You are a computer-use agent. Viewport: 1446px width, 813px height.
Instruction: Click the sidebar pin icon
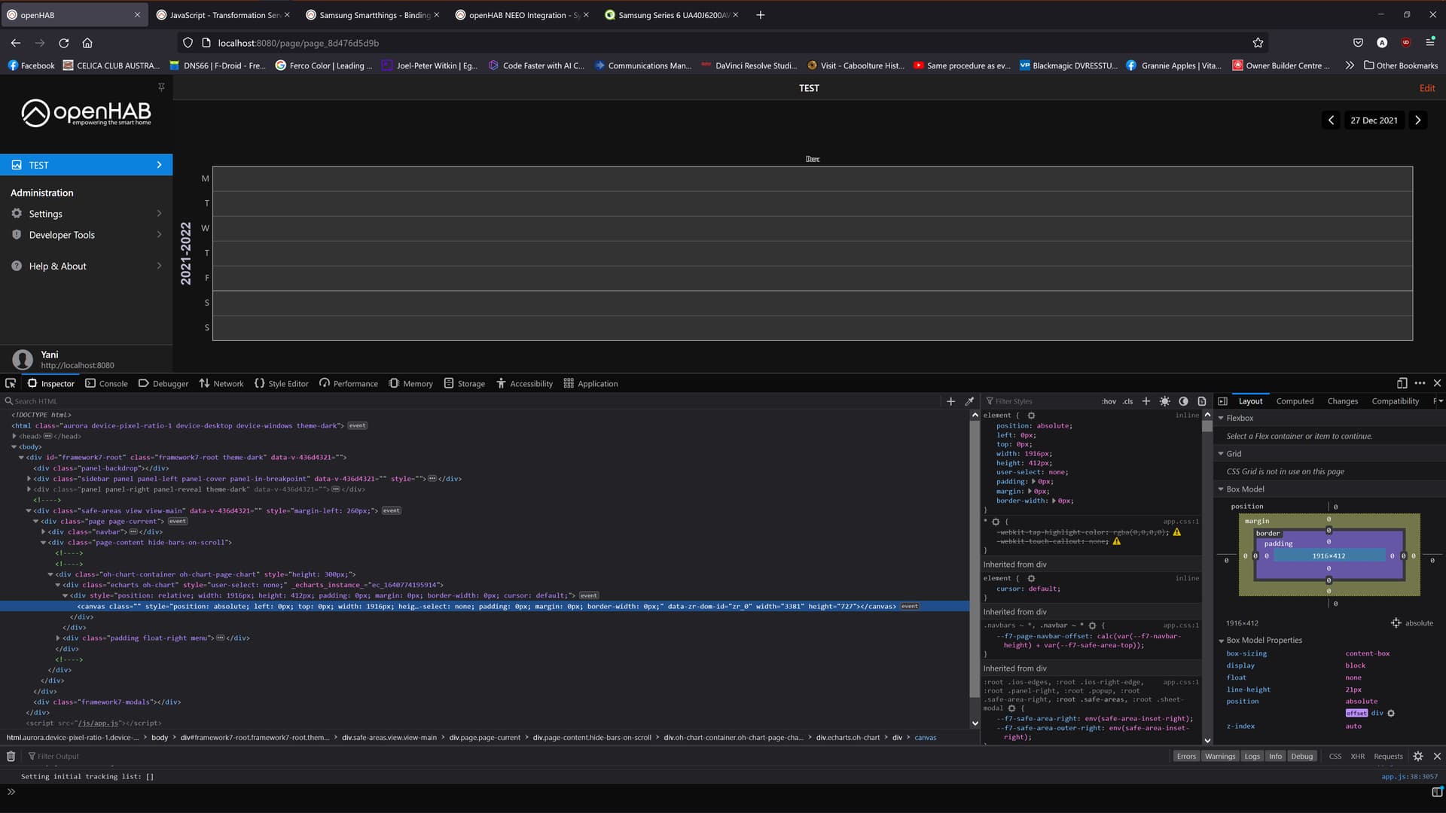[161, 87]
